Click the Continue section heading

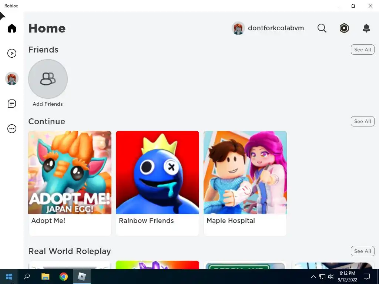coord(47,121)
